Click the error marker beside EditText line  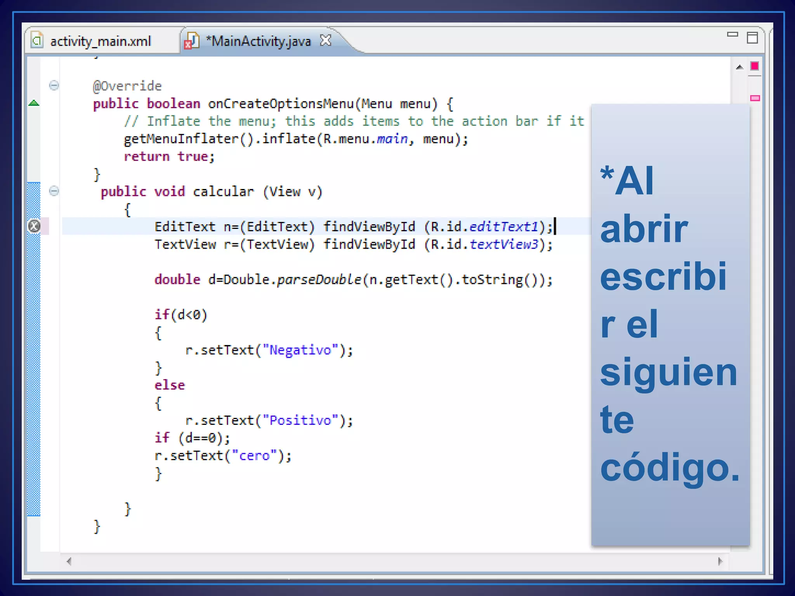[34, 226]
